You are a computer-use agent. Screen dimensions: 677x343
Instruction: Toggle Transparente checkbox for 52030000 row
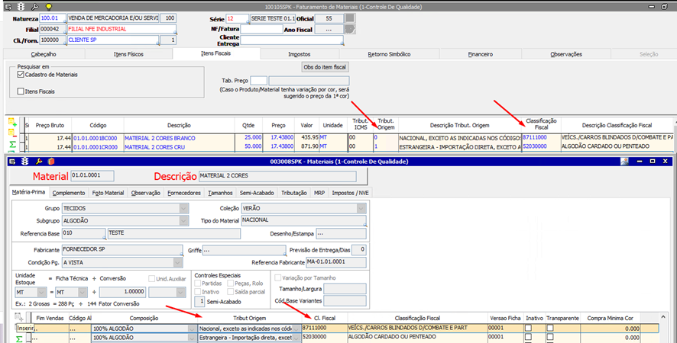click(x=550, y=338)
